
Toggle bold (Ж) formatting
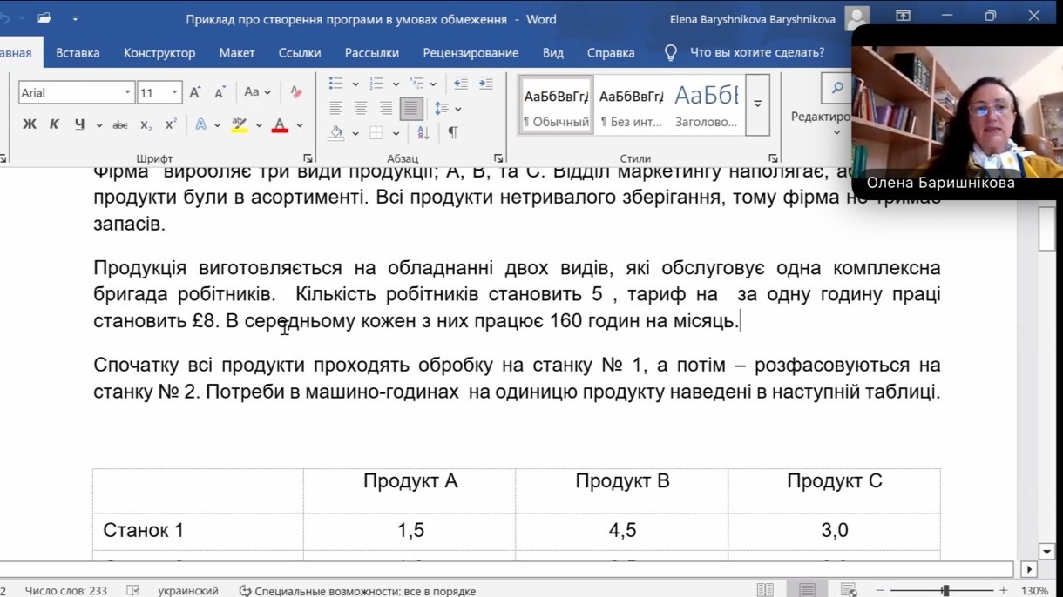click(x=30, y=124)
